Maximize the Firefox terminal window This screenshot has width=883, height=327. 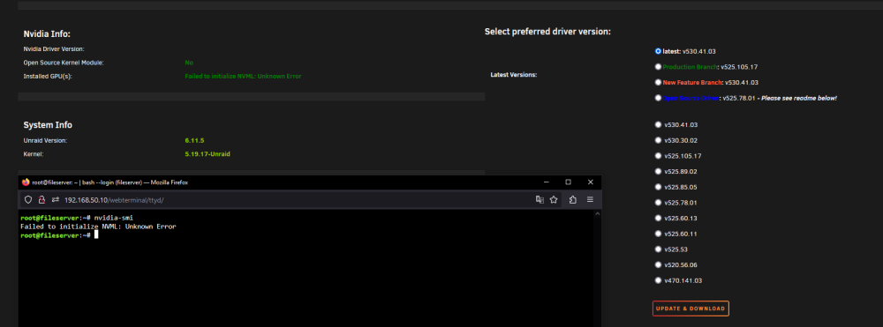point(568,182)
